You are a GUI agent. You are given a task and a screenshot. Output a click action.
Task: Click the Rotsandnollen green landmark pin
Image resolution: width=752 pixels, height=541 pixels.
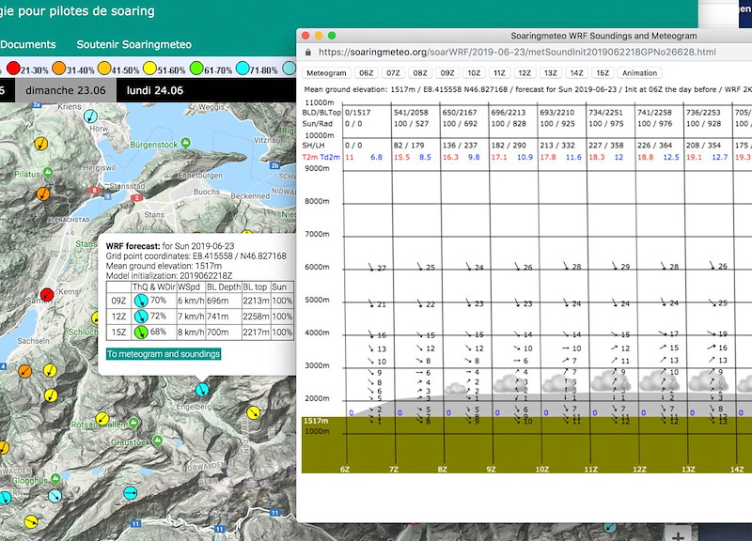tap(133, 423)
